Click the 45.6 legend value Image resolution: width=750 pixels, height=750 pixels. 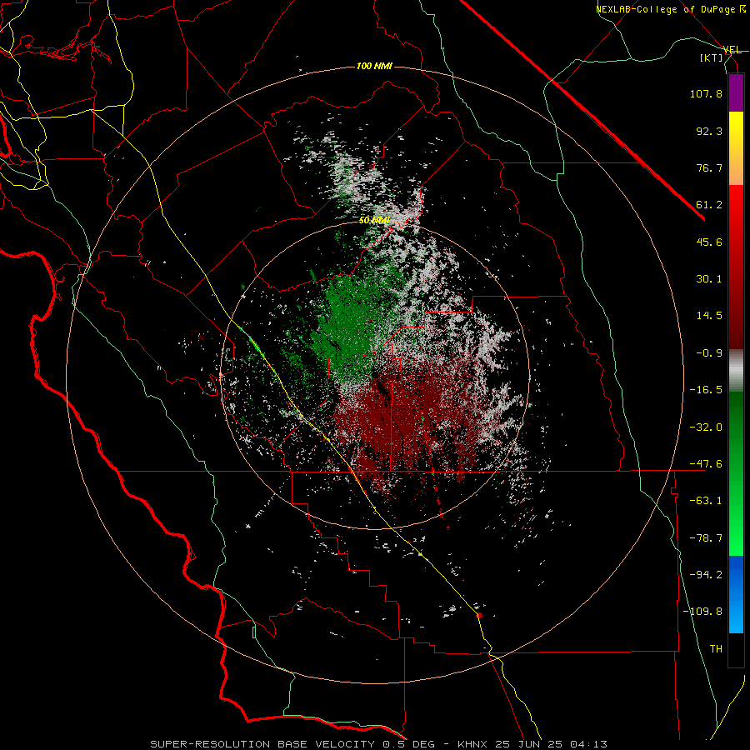point(709,242)
